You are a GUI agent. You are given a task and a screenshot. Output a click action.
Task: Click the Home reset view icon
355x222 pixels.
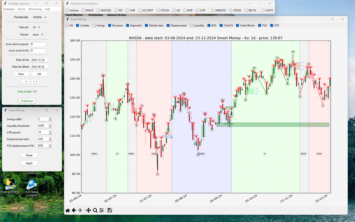pyautogui.click(x=68, y=210)
